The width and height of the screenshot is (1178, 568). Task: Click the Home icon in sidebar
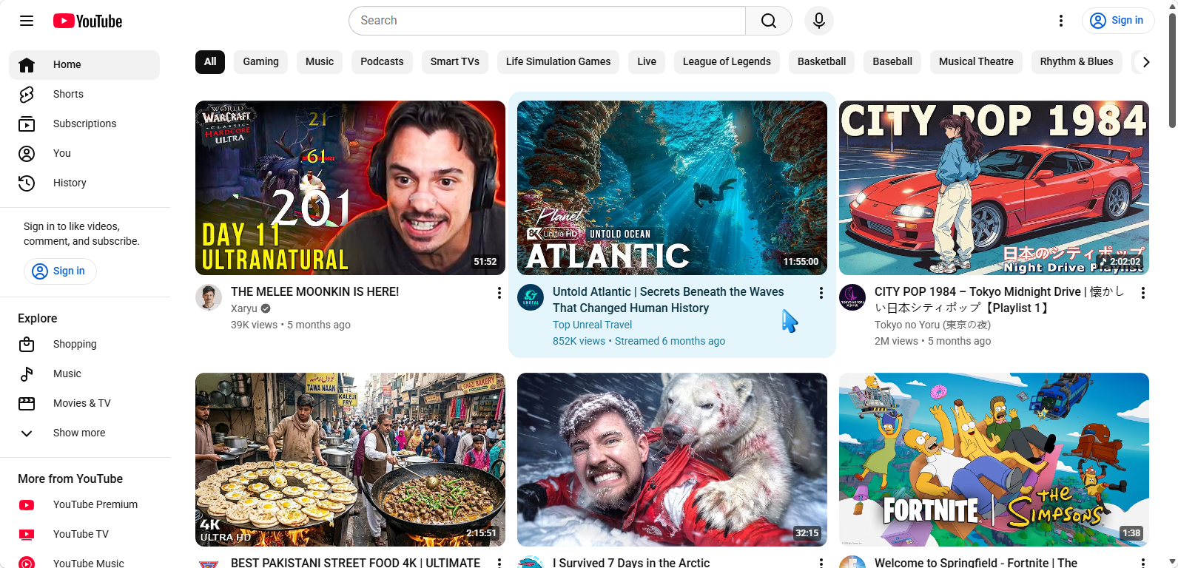(x=27, y=64)
